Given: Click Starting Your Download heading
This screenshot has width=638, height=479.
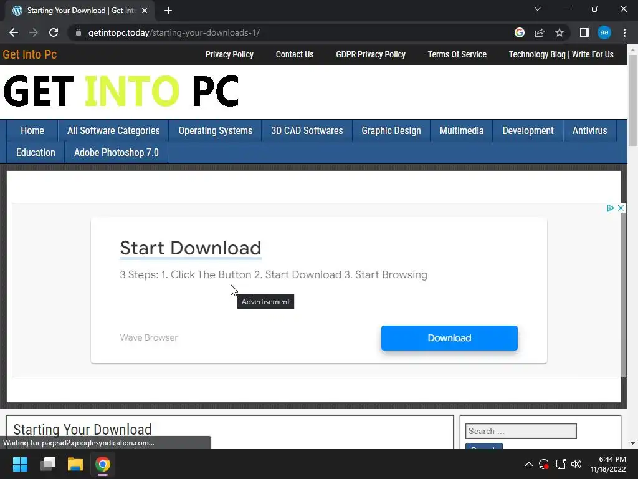Looking at the screenshot, I should [82, 430].
